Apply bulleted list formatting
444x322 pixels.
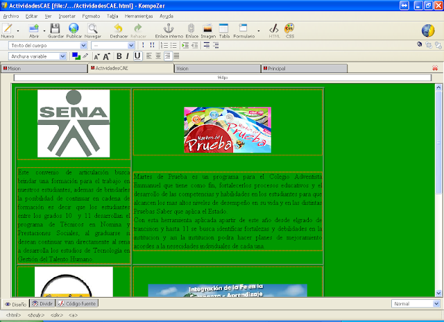(x=173, y=45)
